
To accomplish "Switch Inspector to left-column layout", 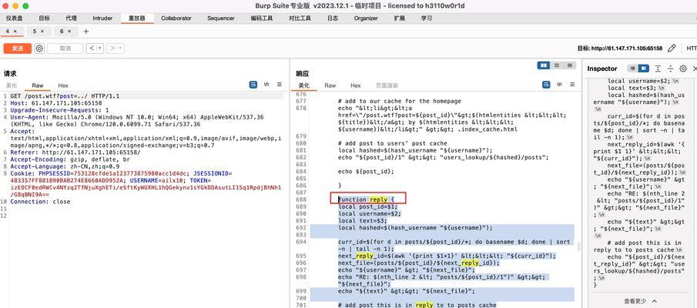I will [632, 69].
